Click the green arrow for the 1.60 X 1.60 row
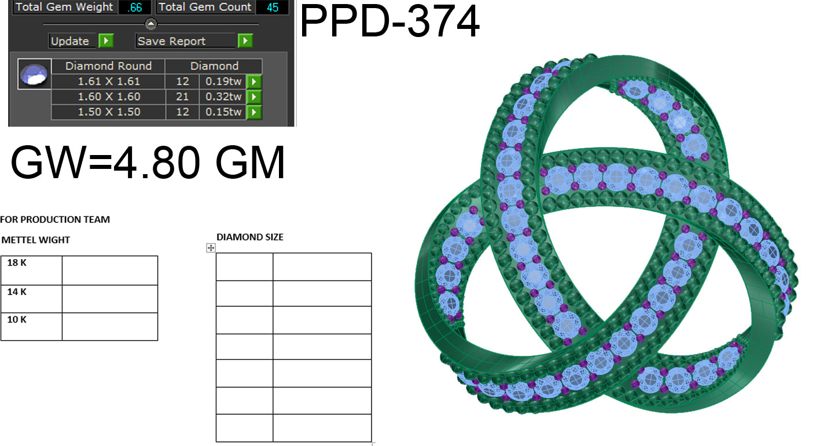Screen dimensions: 816x446 [x=253, y=97]
